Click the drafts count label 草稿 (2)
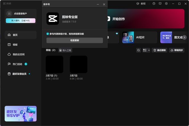This screenshot has height=126, width=189. click(50, 50)
